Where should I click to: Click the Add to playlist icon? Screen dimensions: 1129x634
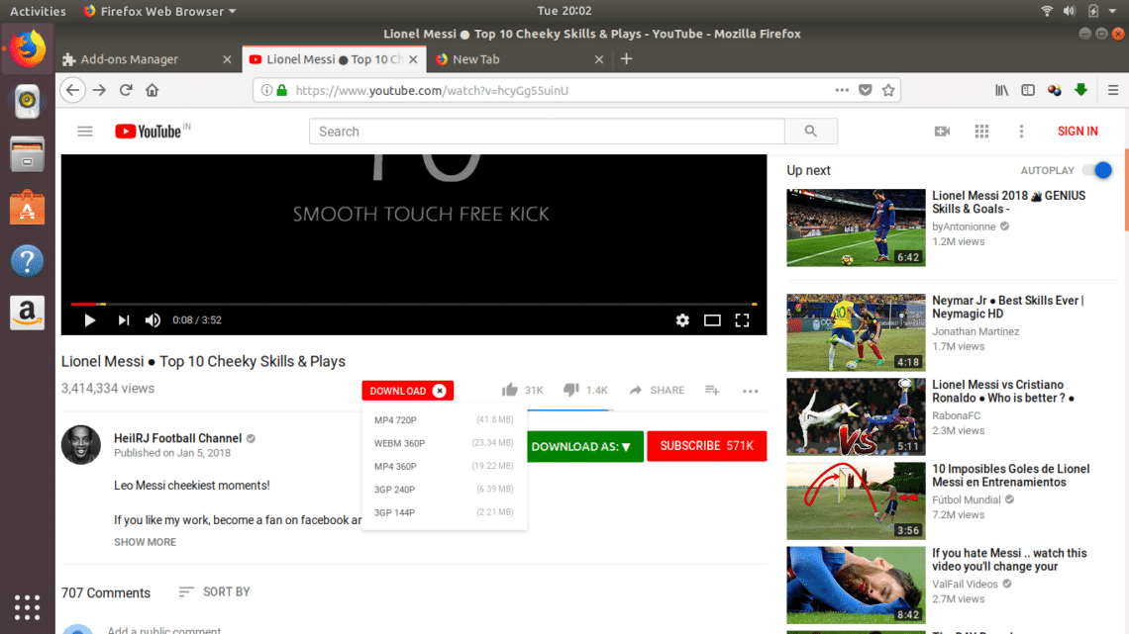click(x=712, y=390)
